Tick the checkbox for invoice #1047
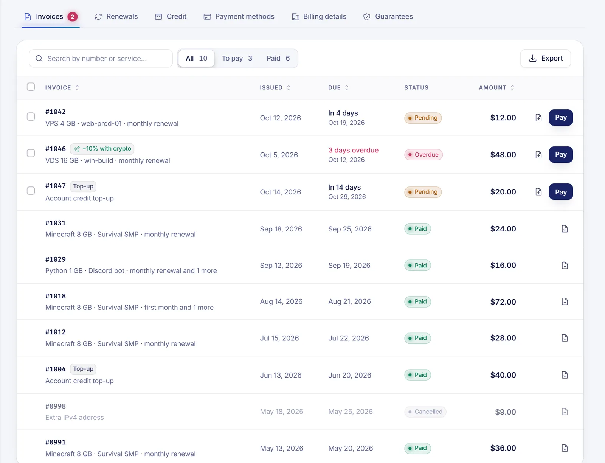Image resolution: width=605 pixels, height=463 pixels. 31,191
